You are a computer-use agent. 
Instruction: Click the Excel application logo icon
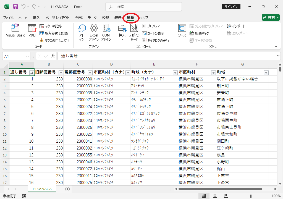(7, 7)
